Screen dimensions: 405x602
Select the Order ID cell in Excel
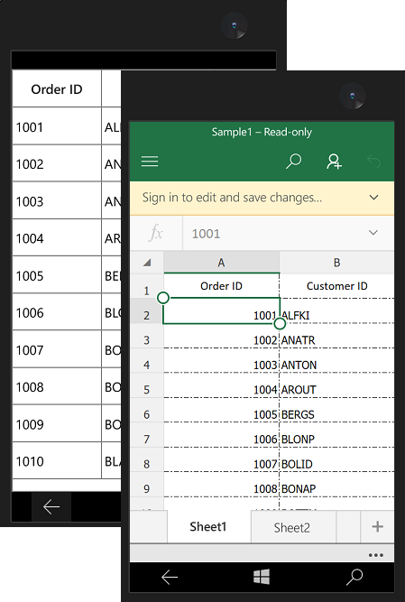click(x=221, y=286)
